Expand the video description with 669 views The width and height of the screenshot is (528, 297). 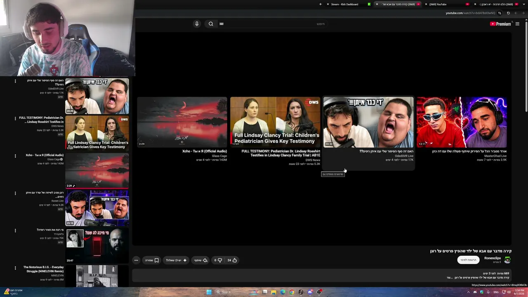pos(322,275)
